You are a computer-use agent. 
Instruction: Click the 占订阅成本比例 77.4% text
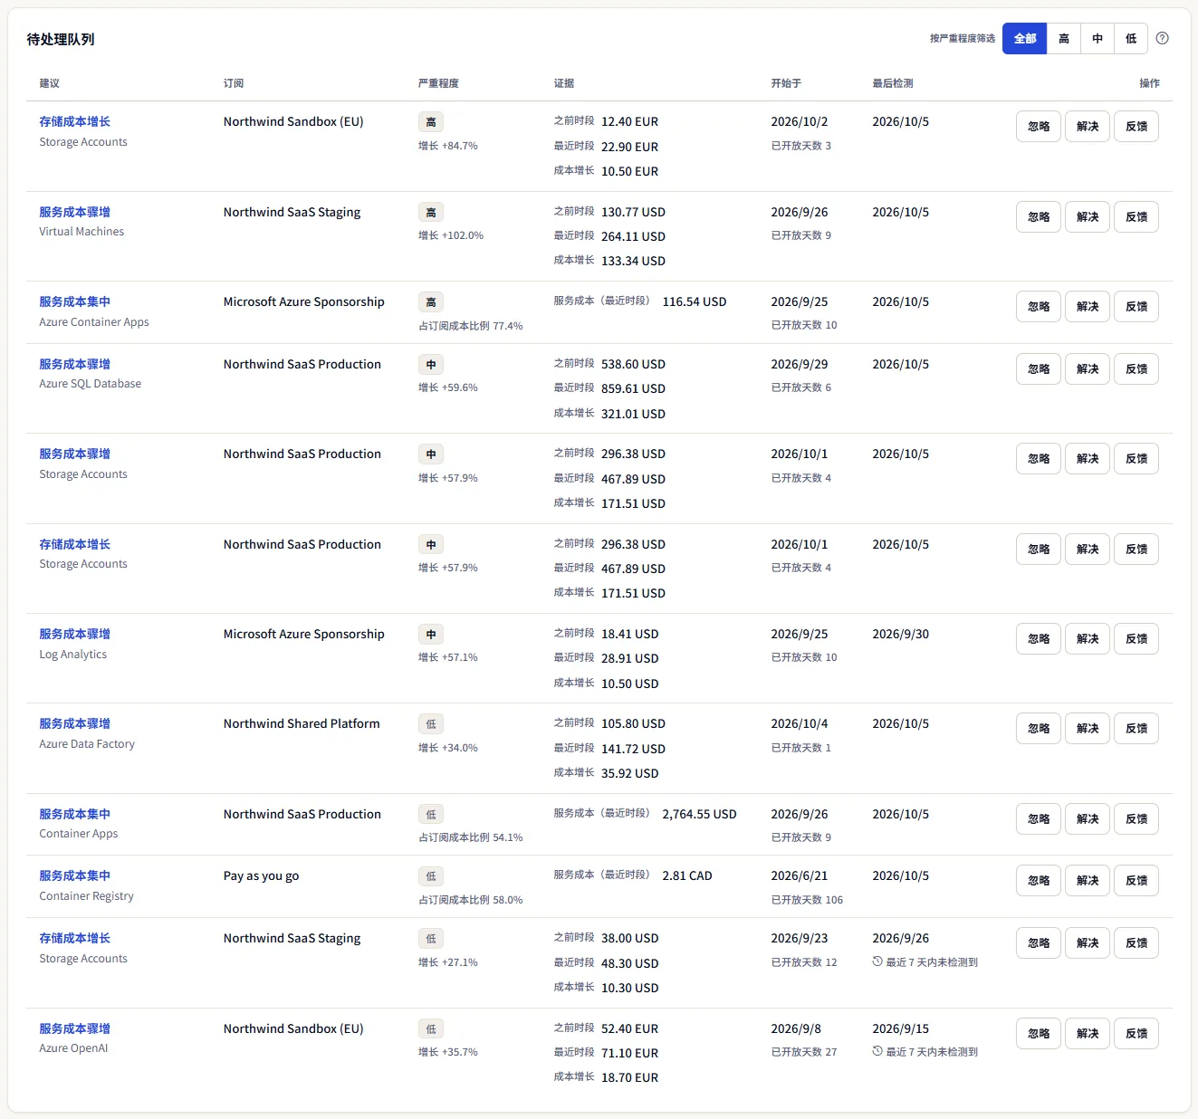[x=471, y=326]
